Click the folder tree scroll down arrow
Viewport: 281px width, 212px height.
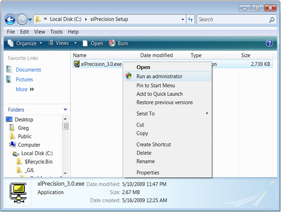click(x=65, y=173)
